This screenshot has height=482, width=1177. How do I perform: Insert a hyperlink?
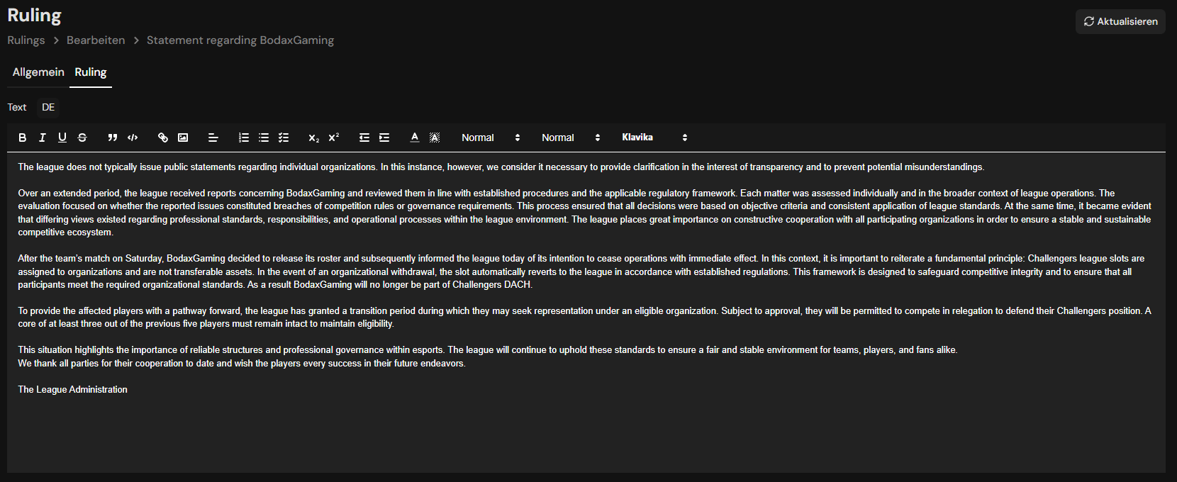point(163,138)
